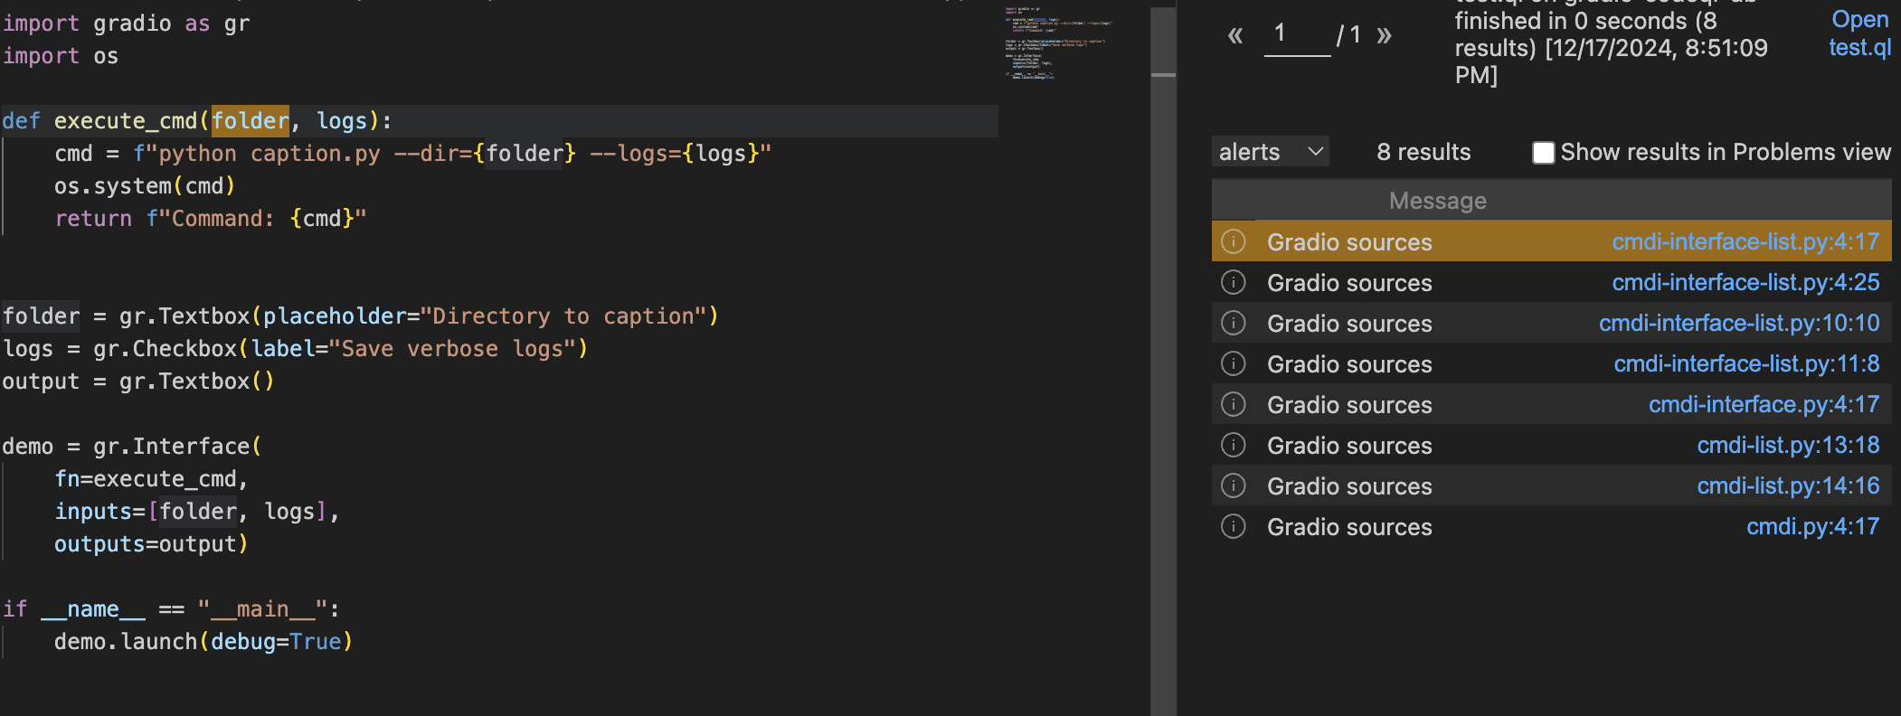
Task: Click info icon of cmdi-list.py:14:16 row
Action: (1234, 486)
